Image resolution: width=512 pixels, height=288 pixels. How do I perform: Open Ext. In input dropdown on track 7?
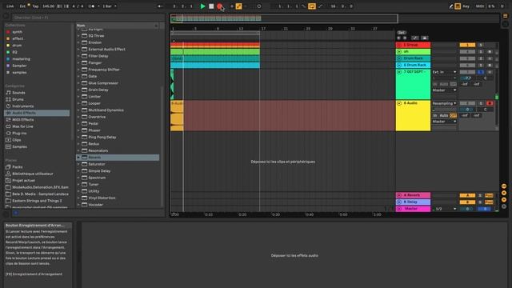(445, 72)
